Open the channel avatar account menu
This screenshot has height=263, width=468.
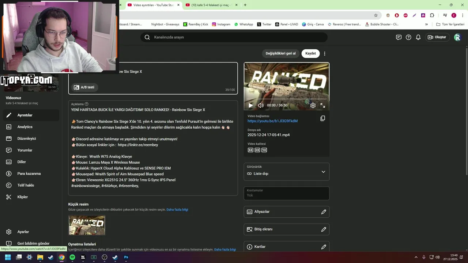(457, 37)
